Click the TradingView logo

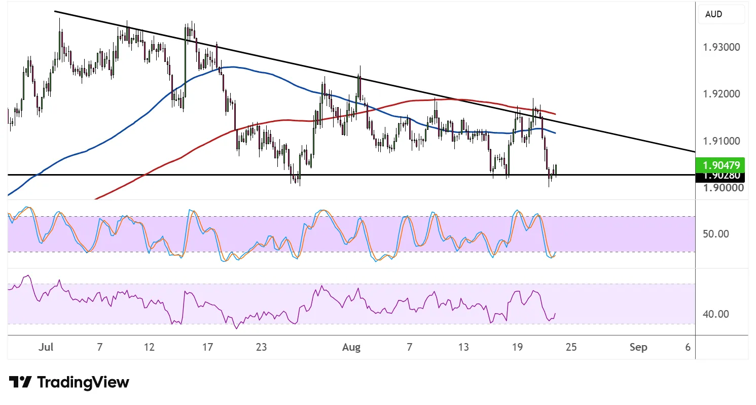[x=69, y=382]
